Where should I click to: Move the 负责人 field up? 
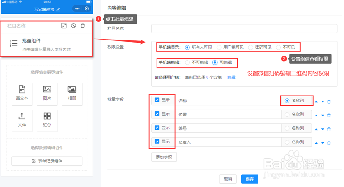click(316, 143)
